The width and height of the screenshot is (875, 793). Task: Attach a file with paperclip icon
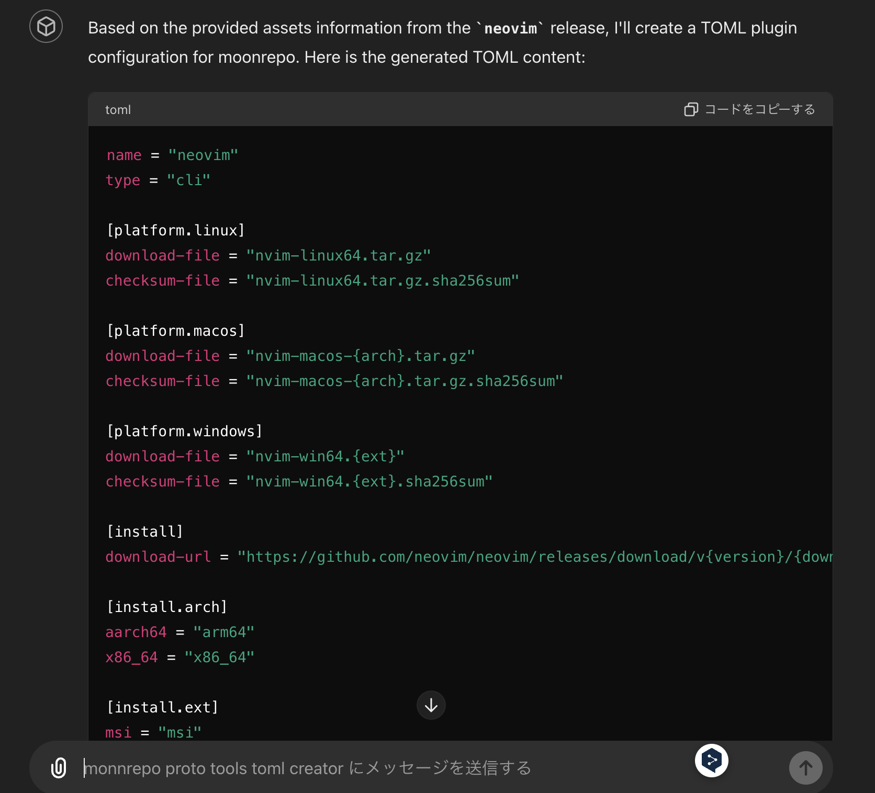coord(59,768)
